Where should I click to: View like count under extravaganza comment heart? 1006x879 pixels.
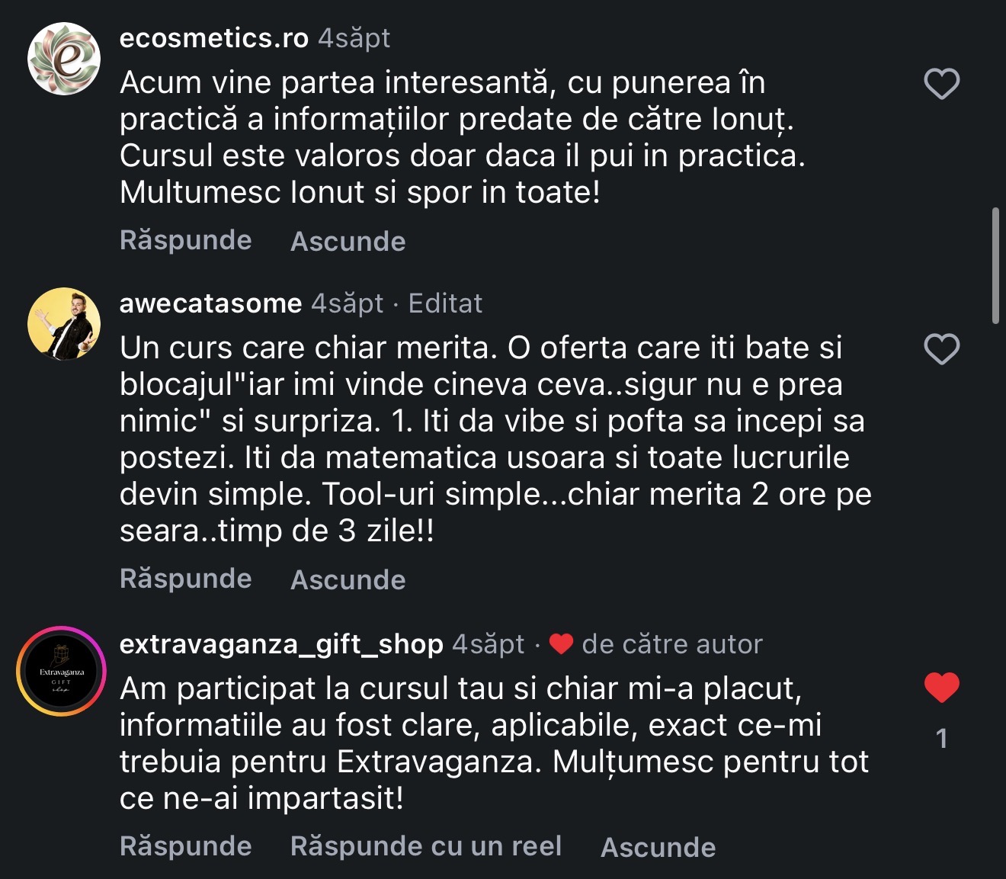point(942,738)
